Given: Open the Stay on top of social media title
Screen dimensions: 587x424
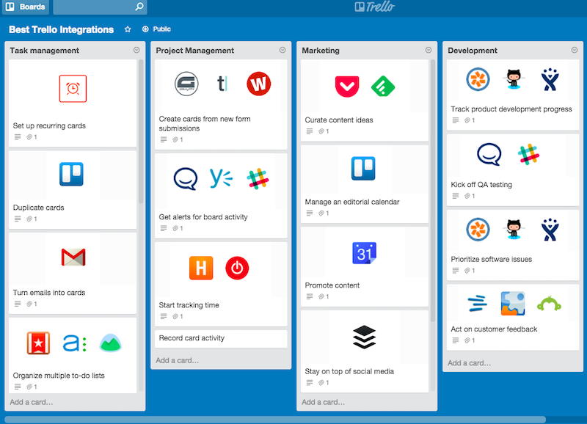Looking at the screenshot, I should pos(349,372).
